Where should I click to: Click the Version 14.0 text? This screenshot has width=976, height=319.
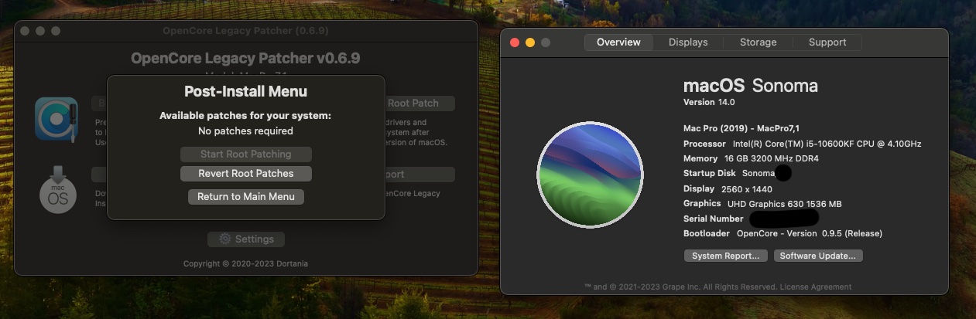point(709,102)
